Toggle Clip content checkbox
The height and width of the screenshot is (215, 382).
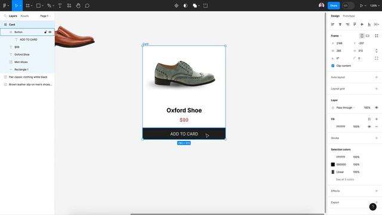point(333,66)
